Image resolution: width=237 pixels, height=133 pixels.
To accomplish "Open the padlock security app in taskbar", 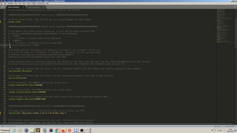I will click(x=26, y=130).
